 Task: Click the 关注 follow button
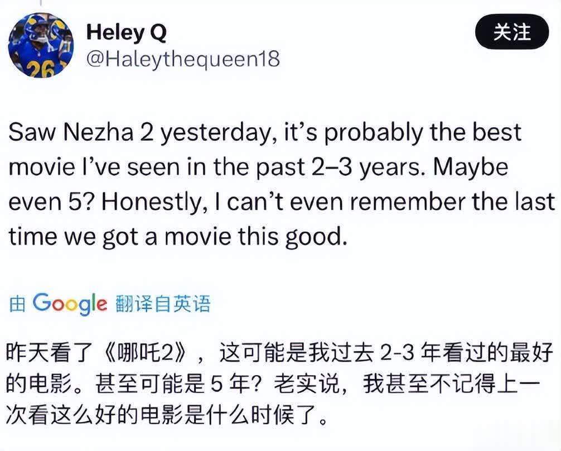click(x=512, y=32)
